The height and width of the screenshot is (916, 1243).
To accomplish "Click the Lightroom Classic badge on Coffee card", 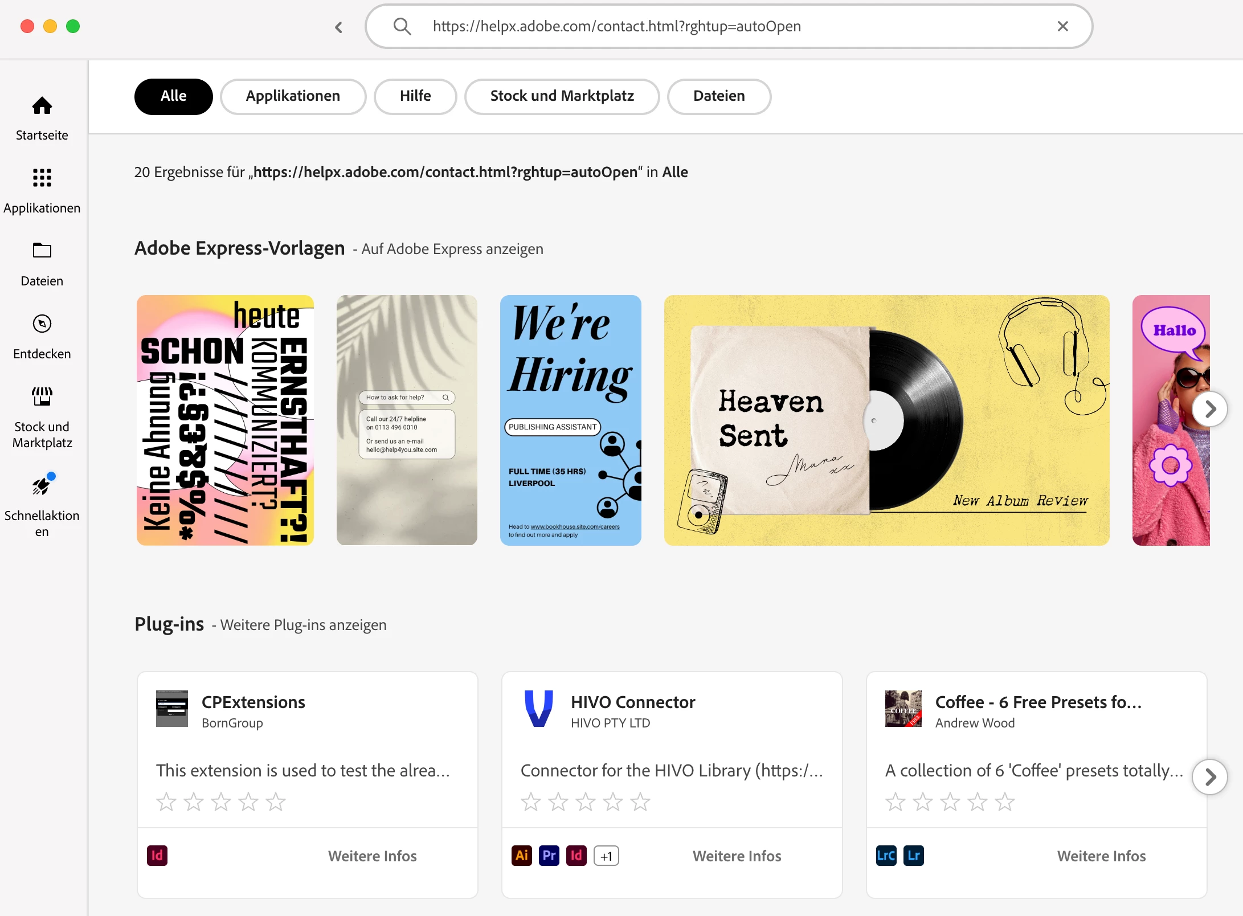I will pos(886,856).
